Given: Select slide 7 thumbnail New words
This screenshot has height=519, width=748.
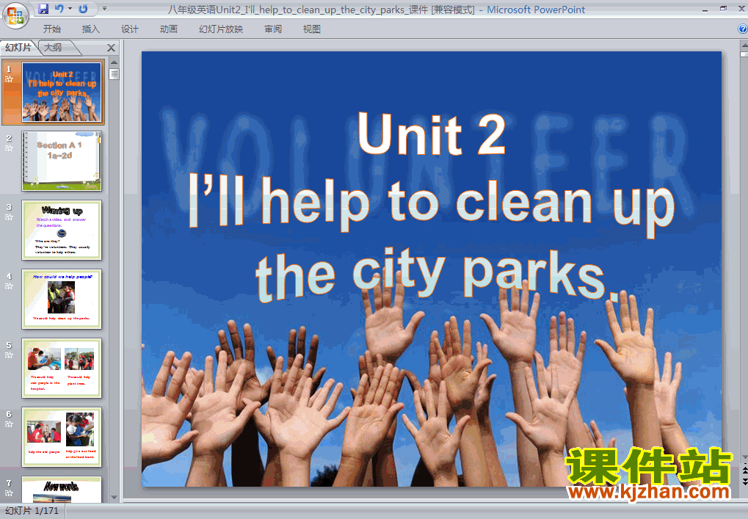Looking at the screenshot, I should tap(62, 490).
